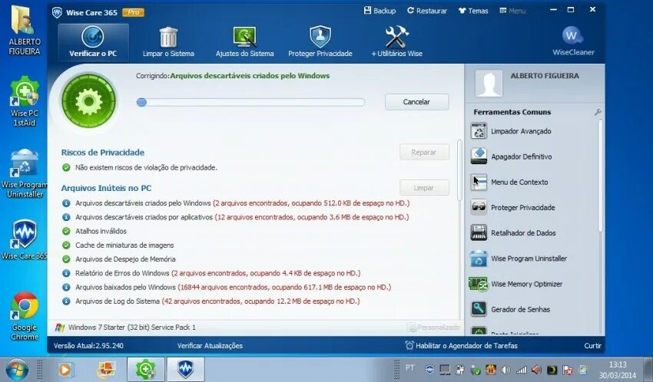
Task: Click Restaurar in the title bar
Action: coord(427,11)
